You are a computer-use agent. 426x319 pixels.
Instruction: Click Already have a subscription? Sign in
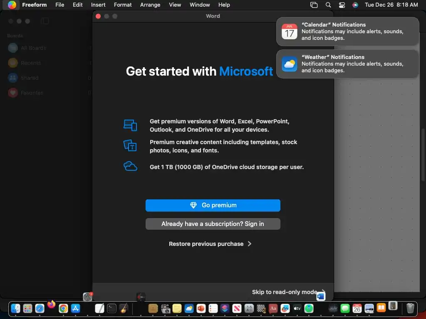click(213, 224)
